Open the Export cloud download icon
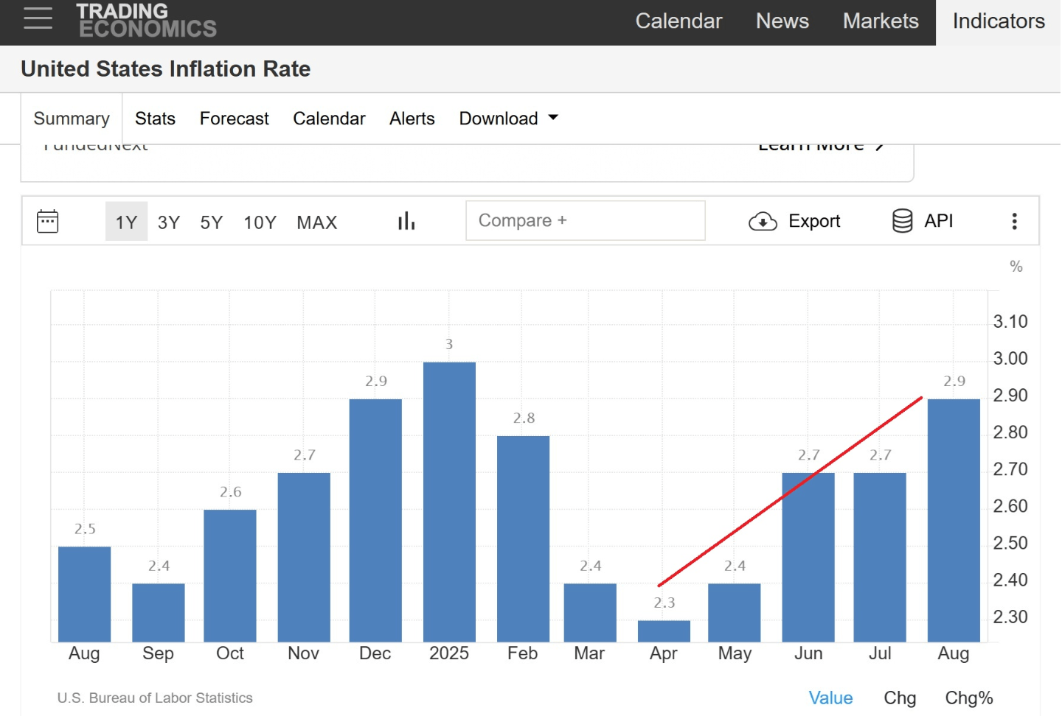This screenshot has width=1062, height=716. tap(763, 221)
